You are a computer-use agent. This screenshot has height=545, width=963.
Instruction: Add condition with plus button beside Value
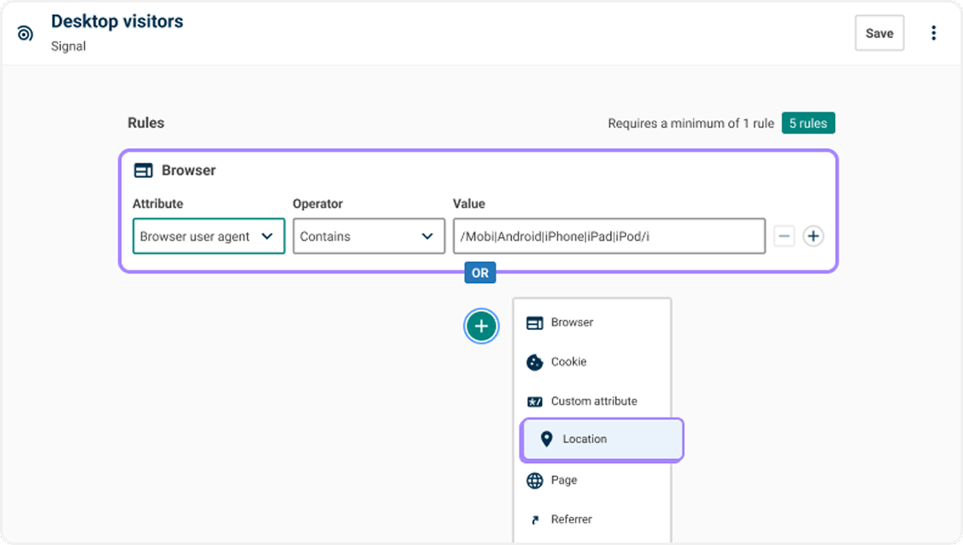pyautogui.click(x=813, y=236)
